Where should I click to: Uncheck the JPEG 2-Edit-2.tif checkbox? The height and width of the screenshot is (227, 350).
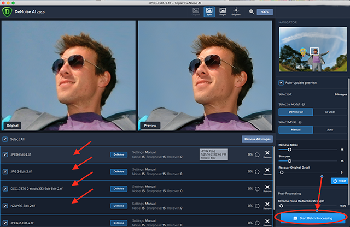point(5,223)
